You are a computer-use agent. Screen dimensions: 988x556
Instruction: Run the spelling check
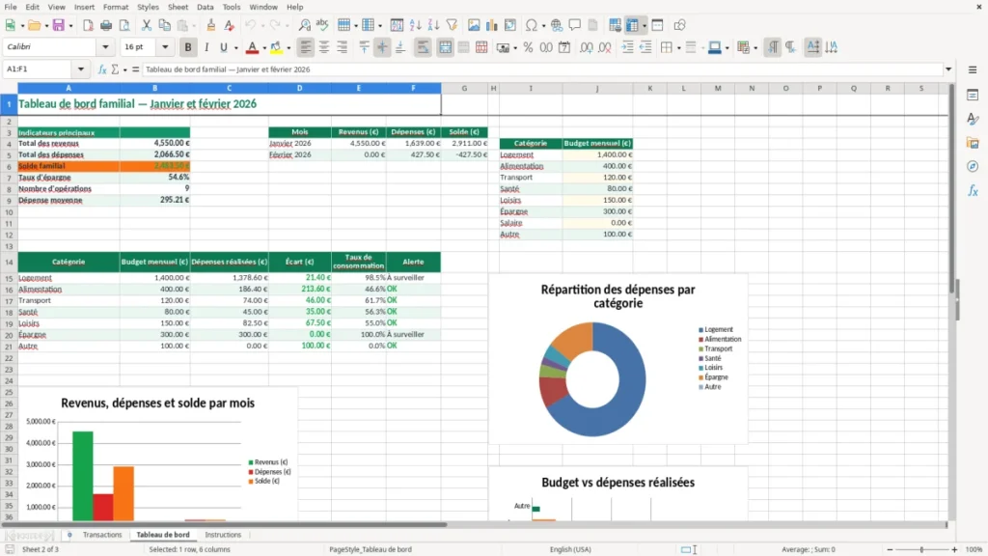click(x=322, y=25)
